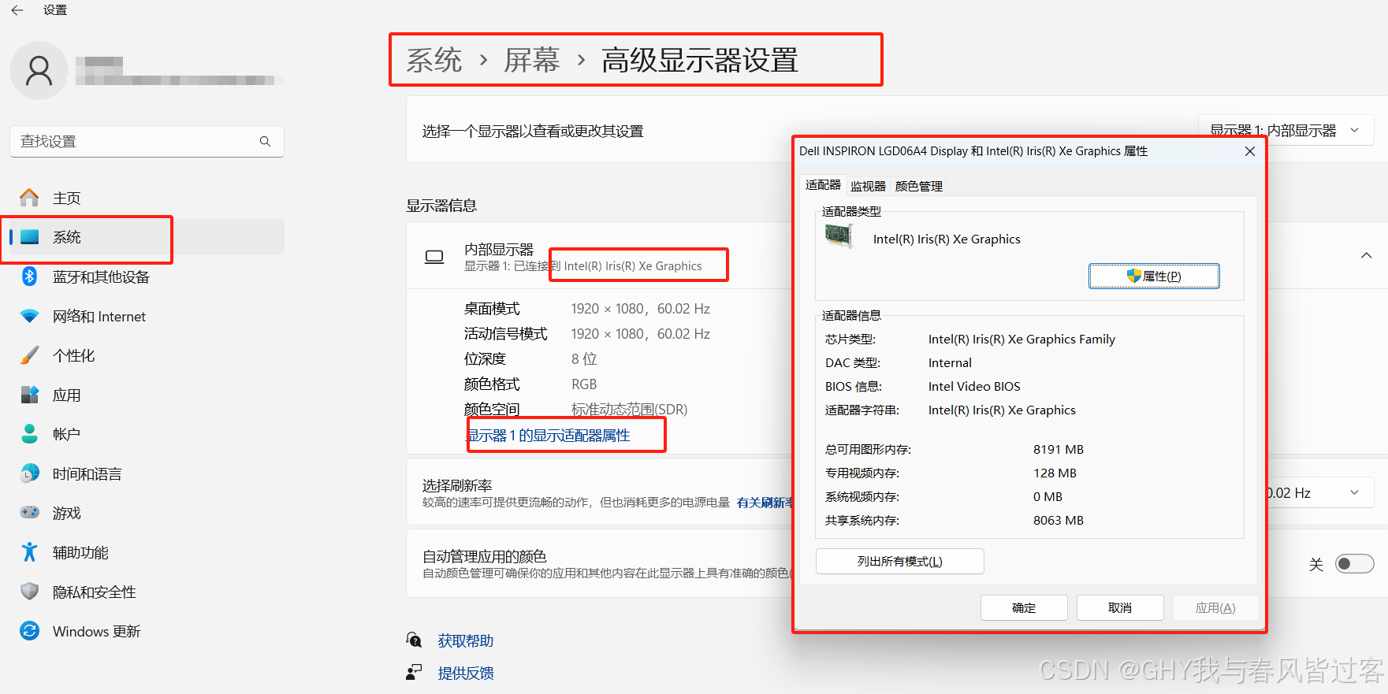Click 系统 in the breadcrumb
Image resolution: width=1388 pixels, height=694 pixels.
coord(434,60)
